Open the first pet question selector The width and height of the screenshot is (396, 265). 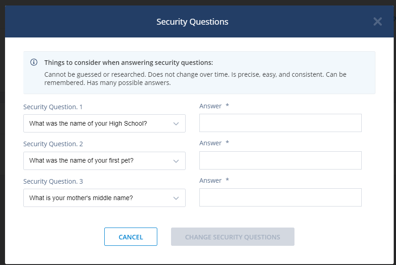tap(104, 161)
